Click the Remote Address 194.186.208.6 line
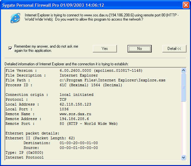The height and width of the screenshot is (166, 191). tap(47, 119)
